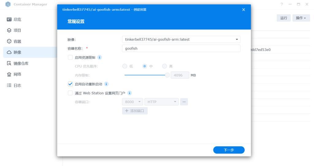Expand the 操作 action dropdown button
Image resolution: width=314 pixels, height=166 pixels.
pos(301,18)
